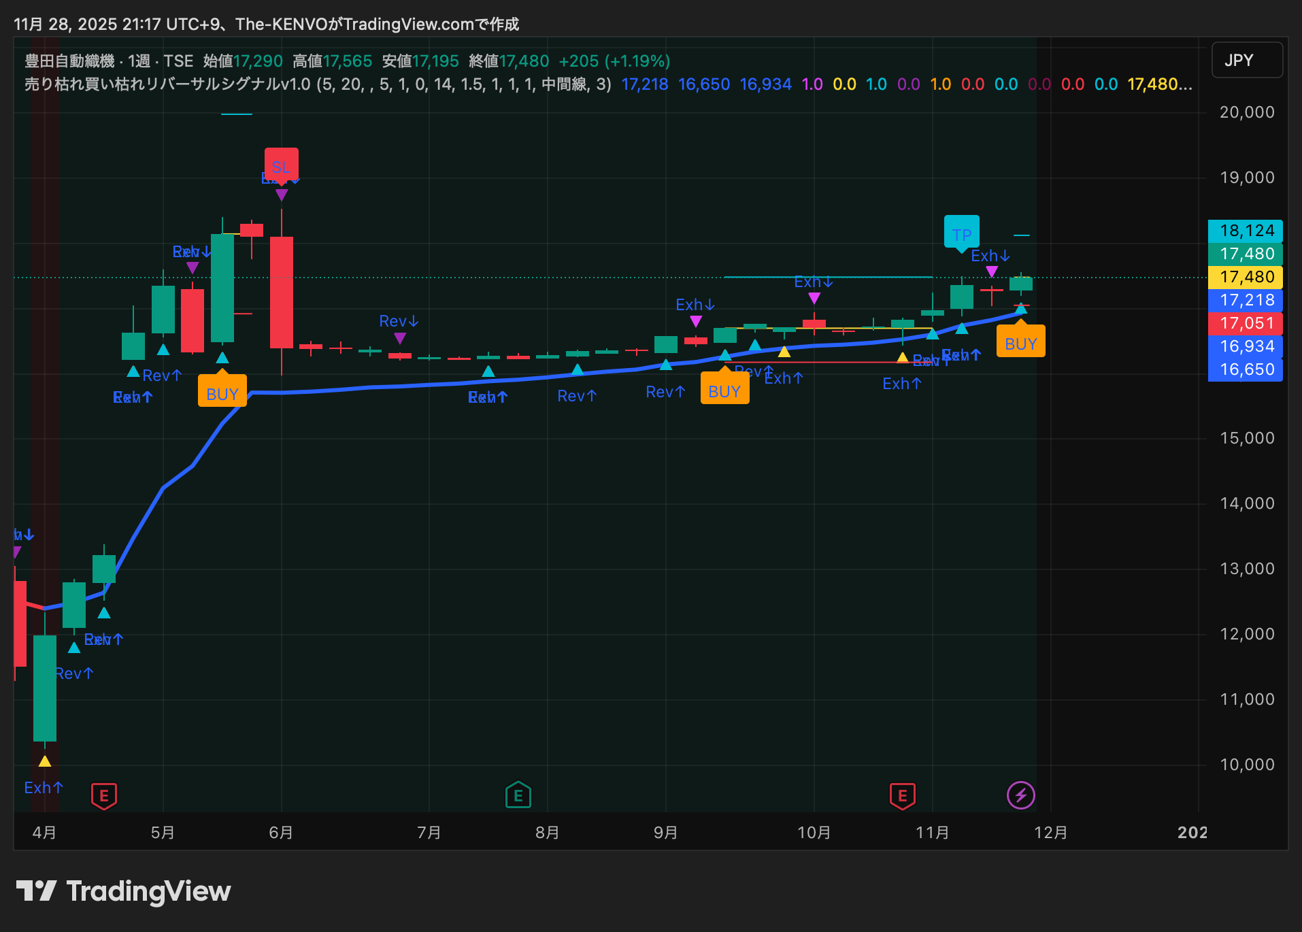
Task: Click the green earnings E icon near late July
Action: (x=518, y=795)
